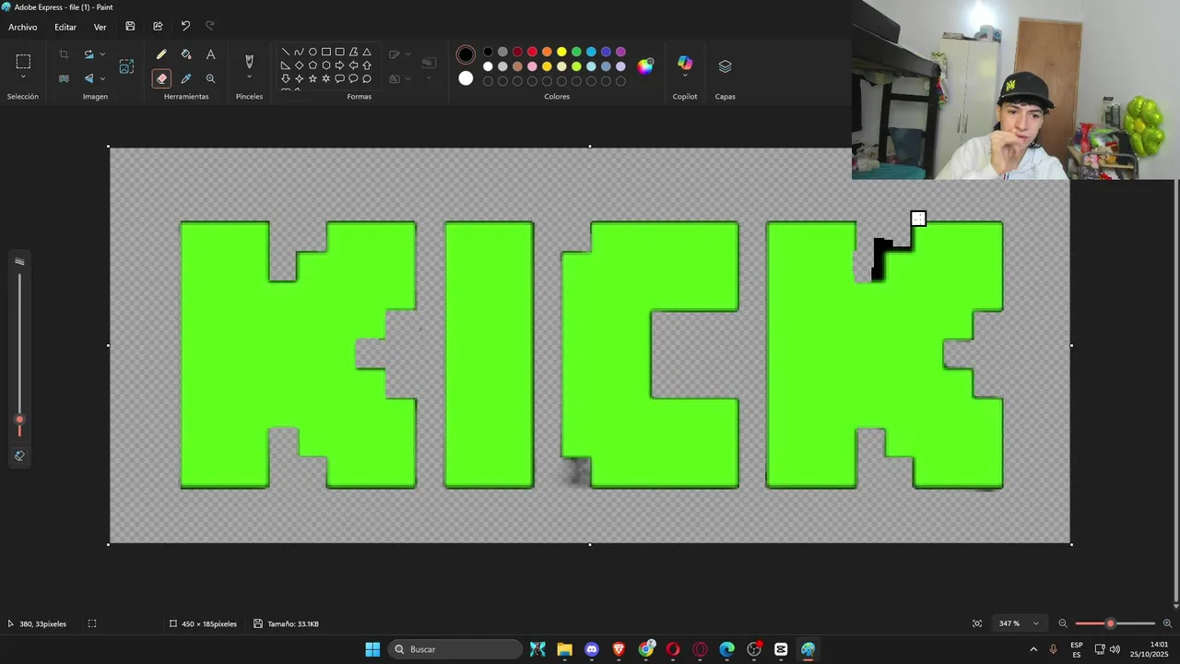Toggle the transparent background button on left panel

point(19,456)
